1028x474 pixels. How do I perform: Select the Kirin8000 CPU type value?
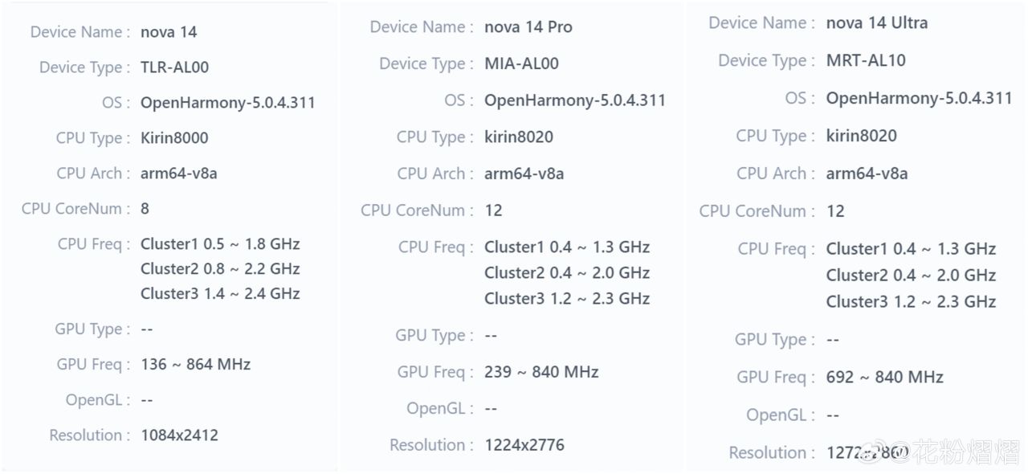click(x=174, y=137)
